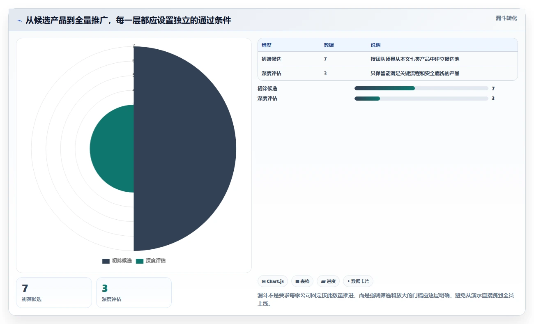Click description 只保留能满足关键流程和安全底线的产品
534x324 pixels.
click(x=415, y=74)
